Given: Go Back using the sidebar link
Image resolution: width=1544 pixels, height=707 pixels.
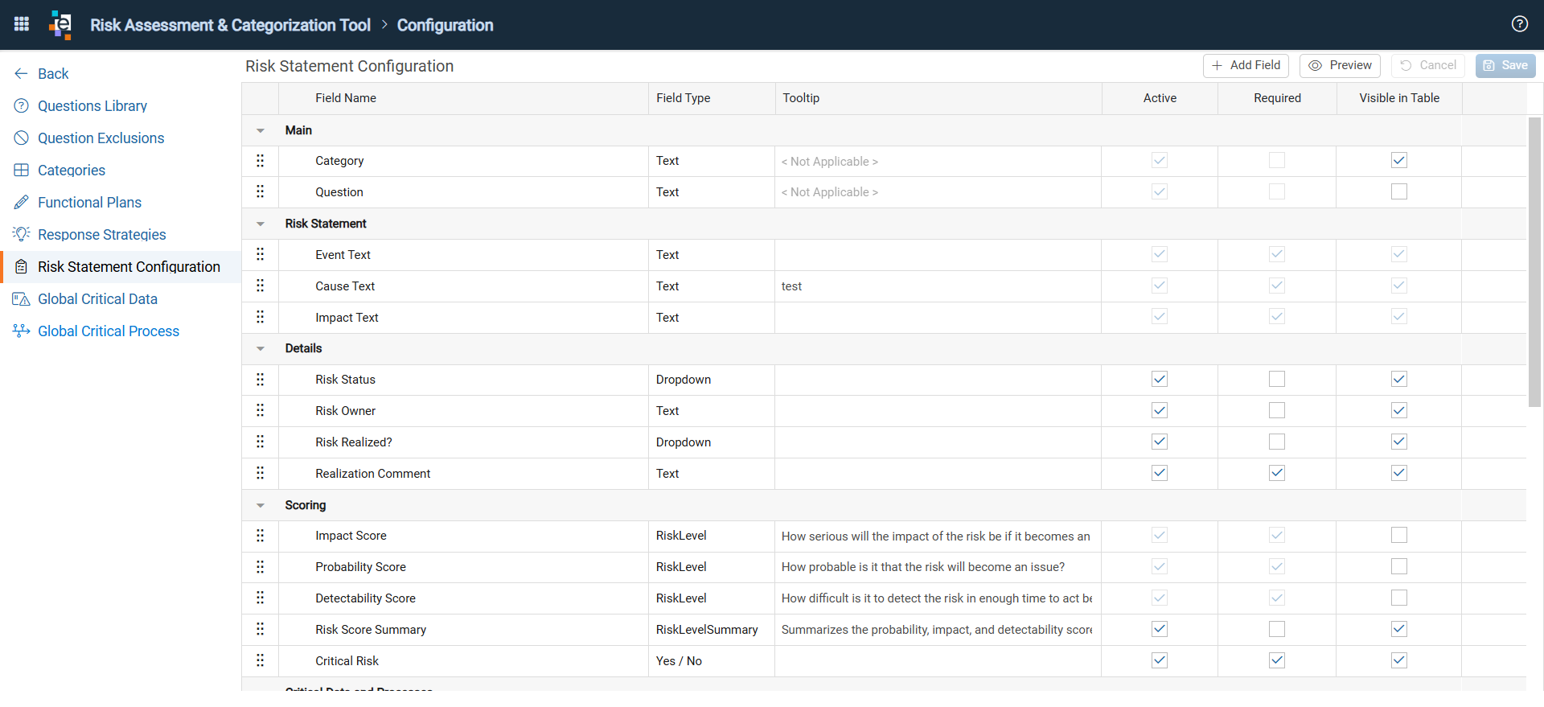Looking at the screenshot, I should coord(53,74).
